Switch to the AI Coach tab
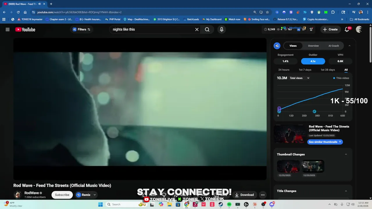 (334, 46)
